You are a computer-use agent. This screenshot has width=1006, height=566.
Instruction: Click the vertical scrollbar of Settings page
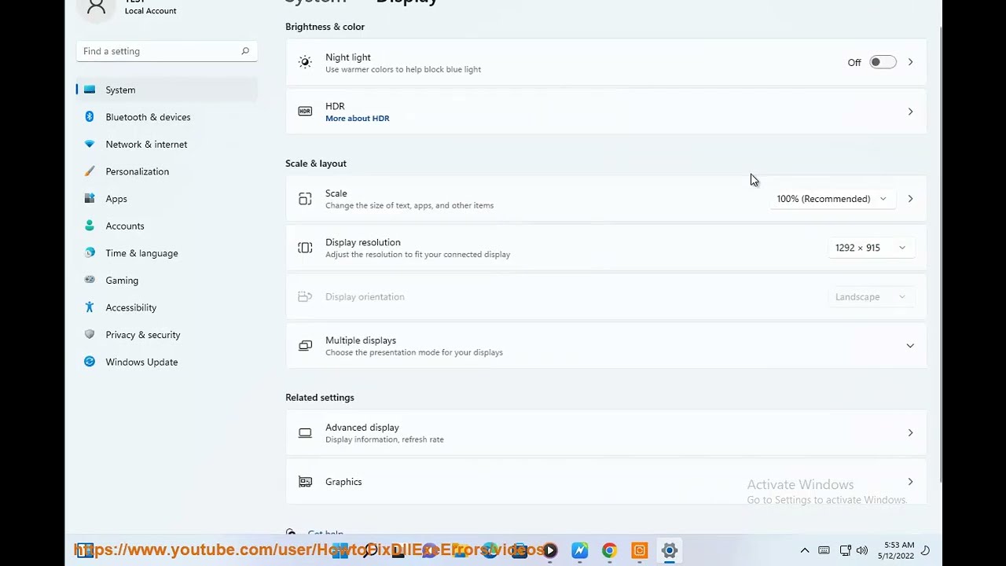pyautogui.click(x=939, y=255)
